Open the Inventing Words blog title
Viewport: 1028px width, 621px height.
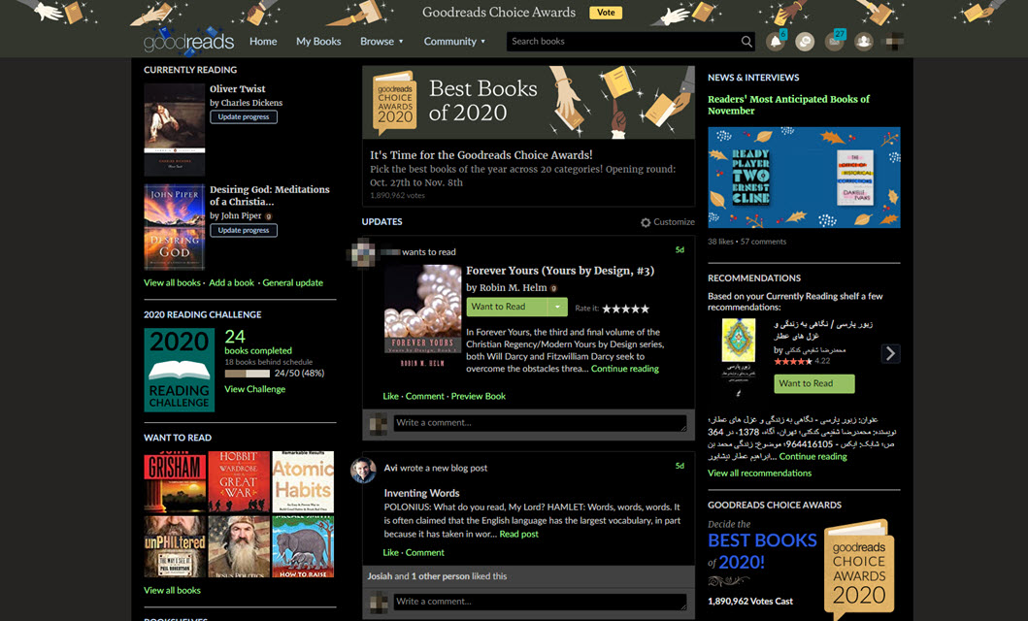click(421, 493)
